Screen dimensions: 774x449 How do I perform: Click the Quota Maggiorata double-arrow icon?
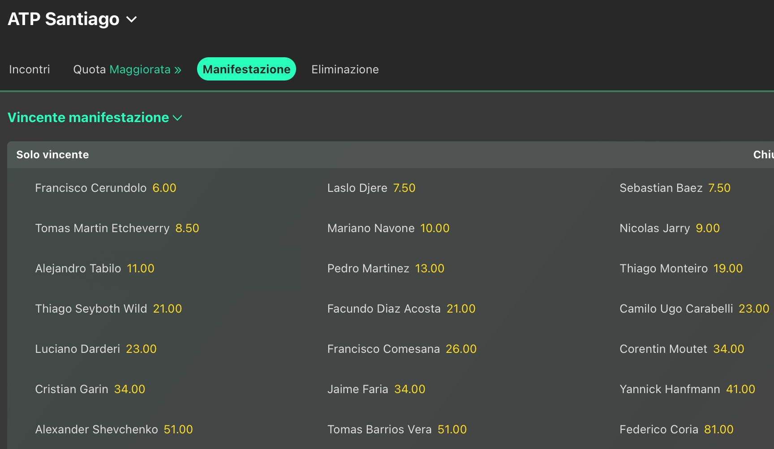(x=178, y=70)
